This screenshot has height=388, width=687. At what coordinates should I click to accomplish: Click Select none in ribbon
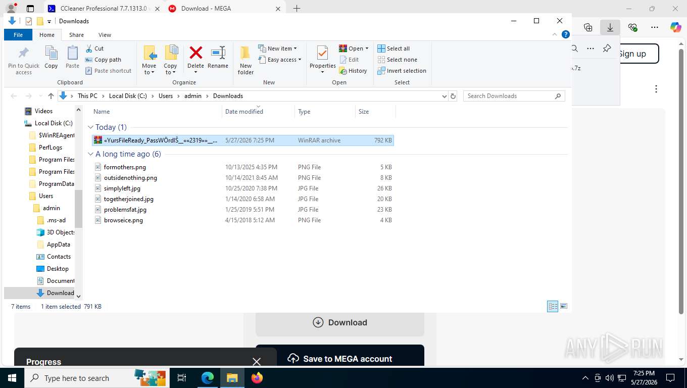[397, 60]
